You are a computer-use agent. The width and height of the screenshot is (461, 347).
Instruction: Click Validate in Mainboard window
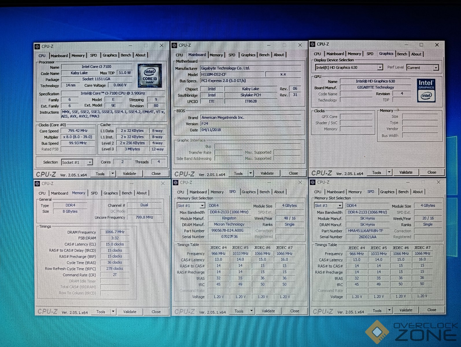coord(267,173)
